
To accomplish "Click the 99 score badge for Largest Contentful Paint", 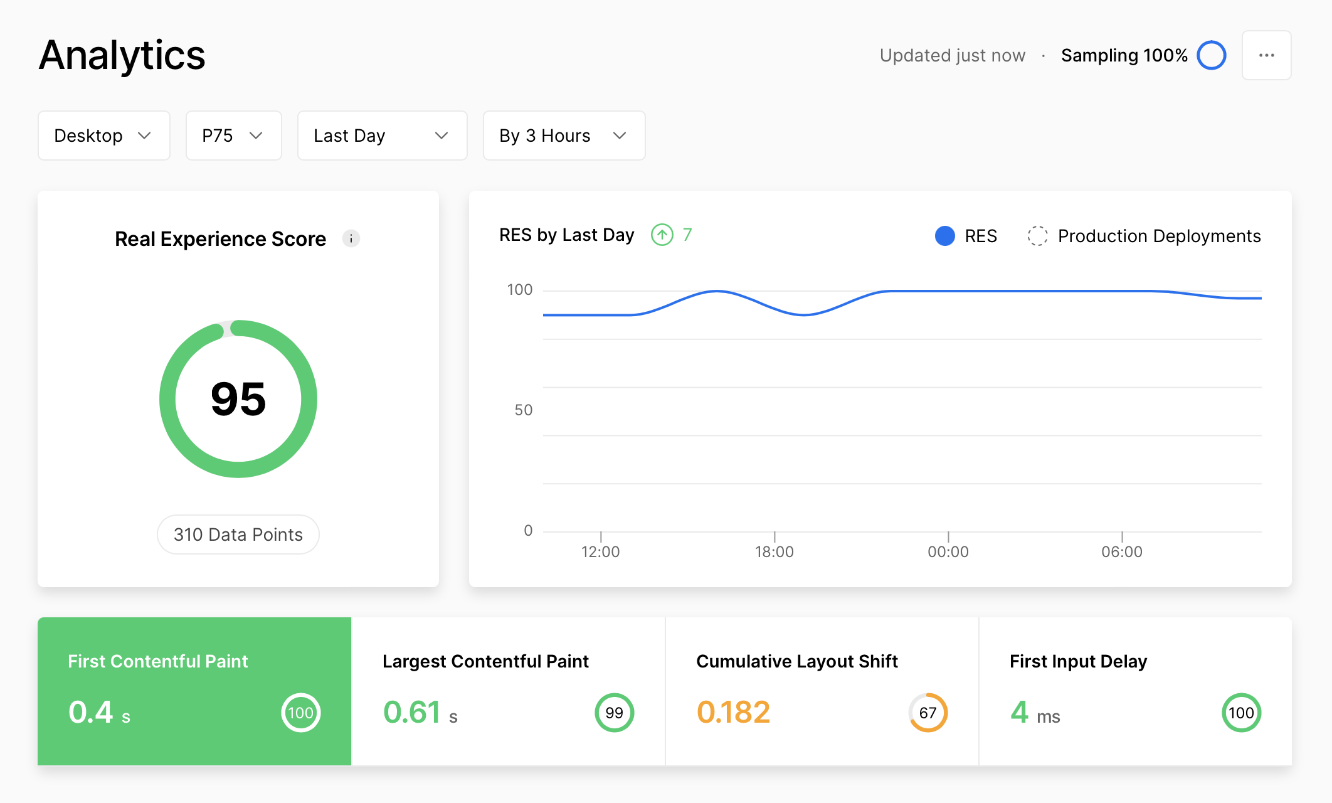I will (x=614, y=712).
